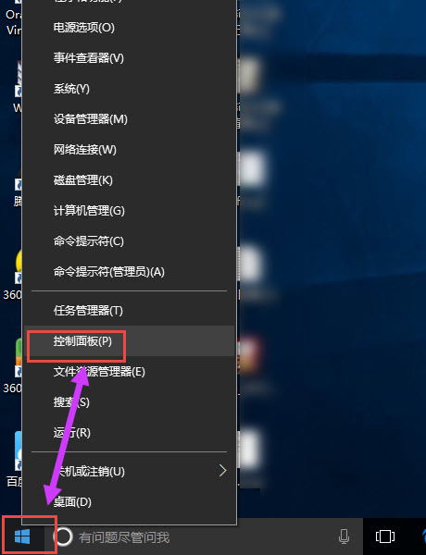Image resolution: width=426 pixels, height=555 pixels.
Task: Expand the 关机或注销(U) submenu arrow
Action: (x=222, y=471)
